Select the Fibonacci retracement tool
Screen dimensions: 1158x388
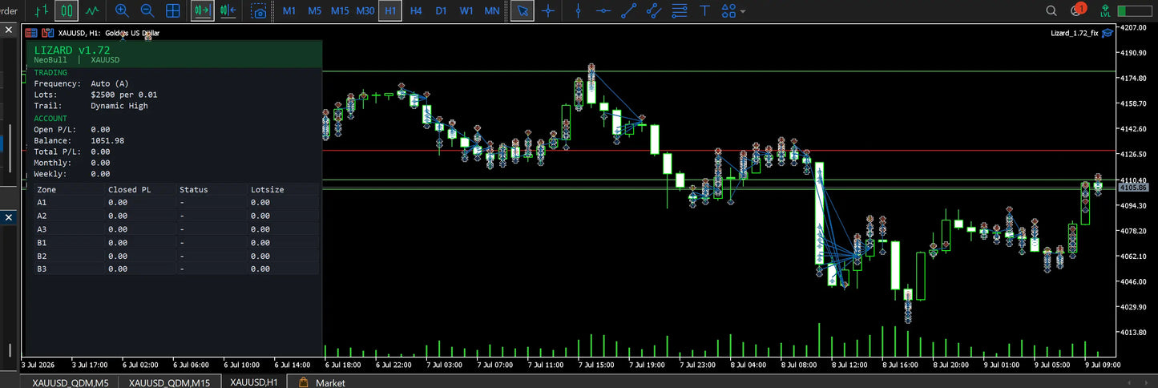[x=680, y=11]
